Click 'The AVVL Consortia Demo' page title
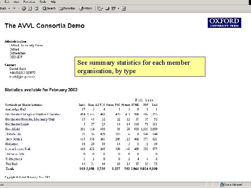This screenshot has height=188, width=251. pyautogui.click(x=45, y=26)
